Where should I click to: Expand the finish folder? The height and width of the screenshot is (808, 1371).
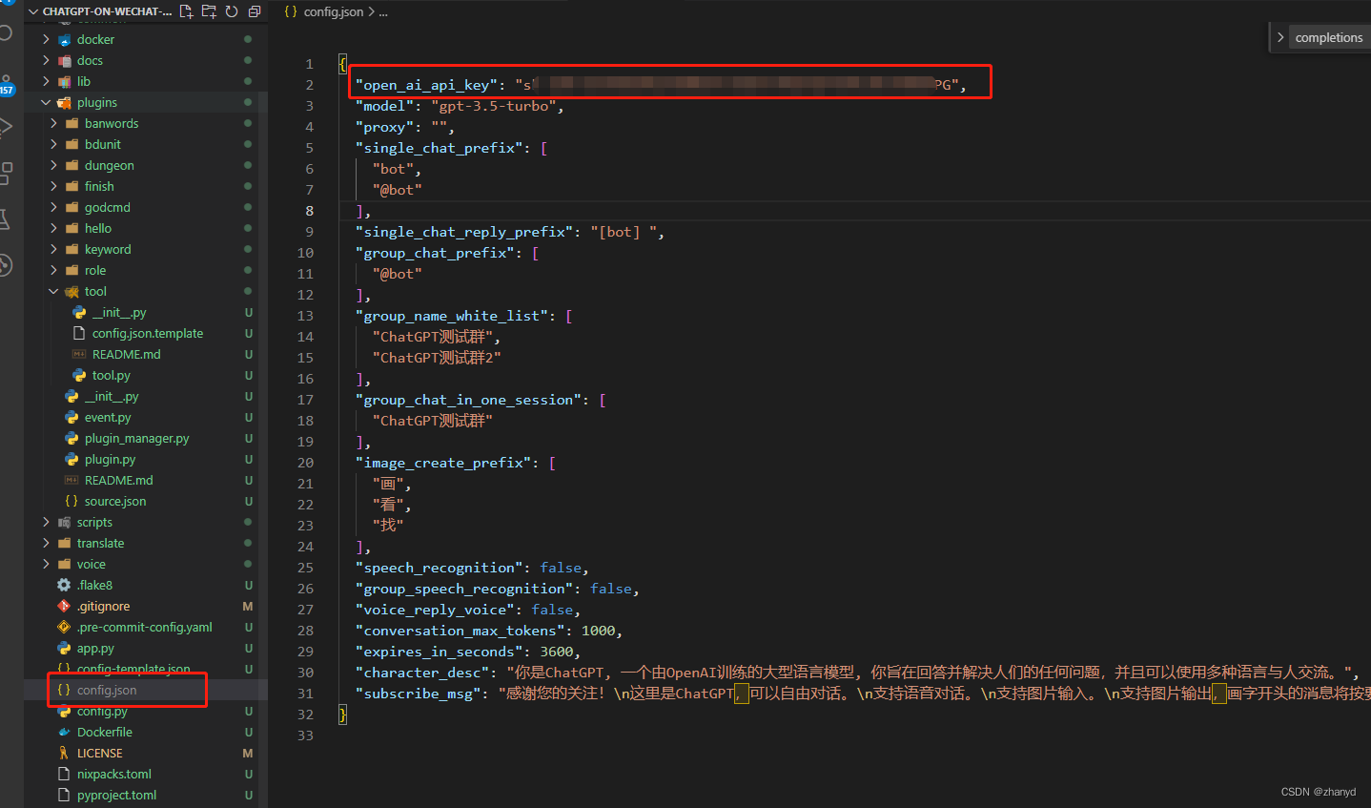(53, 186)
